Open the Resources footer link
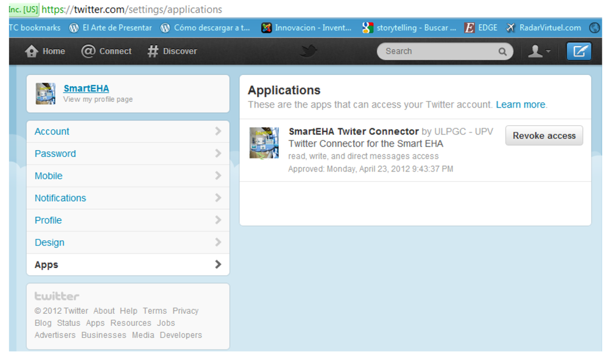The height and width of the screenshot is (358, 609). [x=130, y=323]
